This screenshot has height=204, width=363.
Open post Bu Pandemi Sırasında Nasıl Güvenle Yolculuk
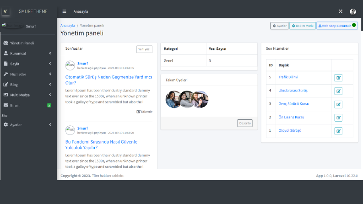pos(101,145)
